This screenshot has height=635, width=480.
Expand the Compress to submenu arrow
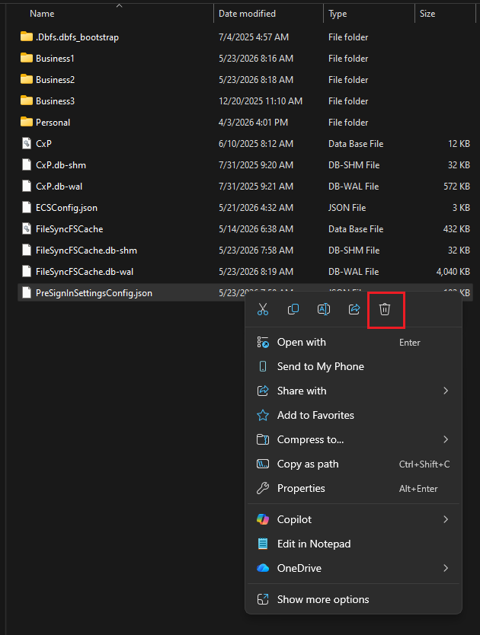click(x=446, y=439)
